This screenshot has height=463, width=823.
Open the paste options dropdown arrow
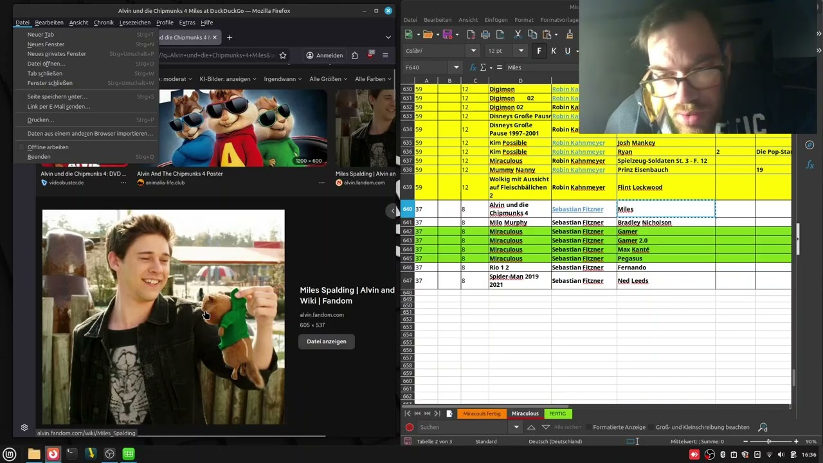click(x=556, y=34)
